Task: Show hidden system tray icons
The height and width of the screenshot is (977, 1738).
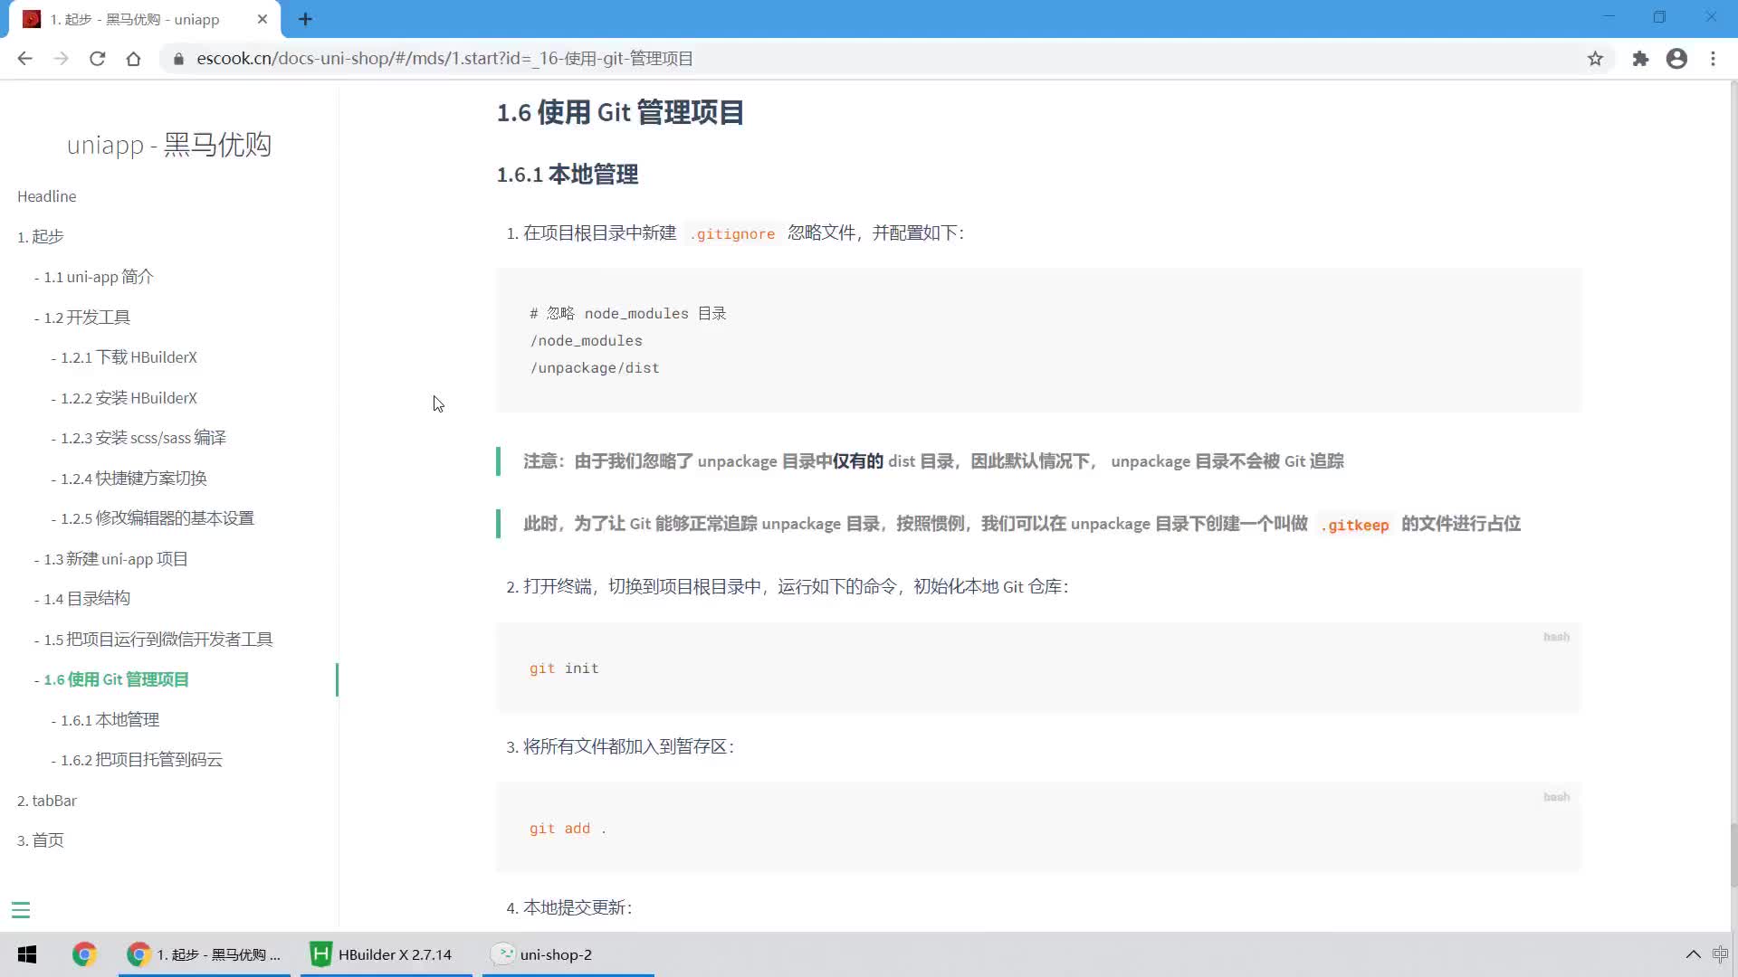Action: pos(1693,954)
